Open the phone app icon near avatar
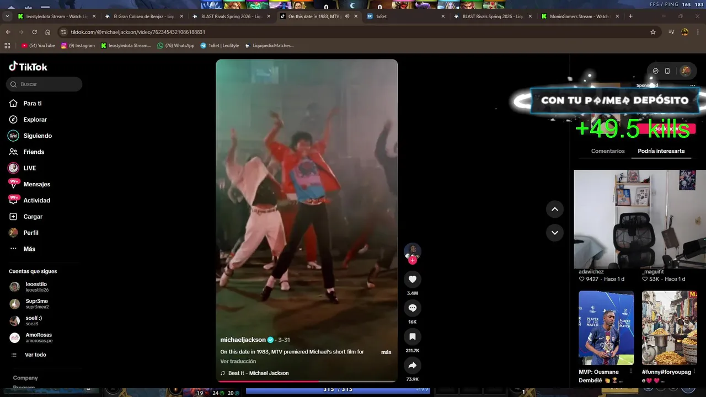 (667, 71)
